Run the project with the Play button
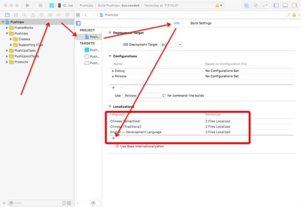 click(x=27, y=6)
